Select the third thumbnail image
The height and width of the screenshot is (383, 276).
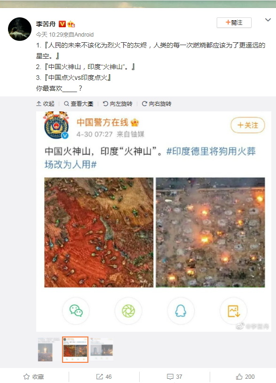(x=102, y=349)
